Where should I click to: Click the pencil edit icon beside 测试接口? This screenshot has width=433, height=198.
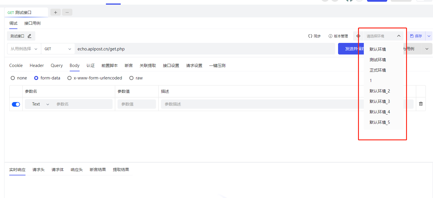[x=29, y=36]
